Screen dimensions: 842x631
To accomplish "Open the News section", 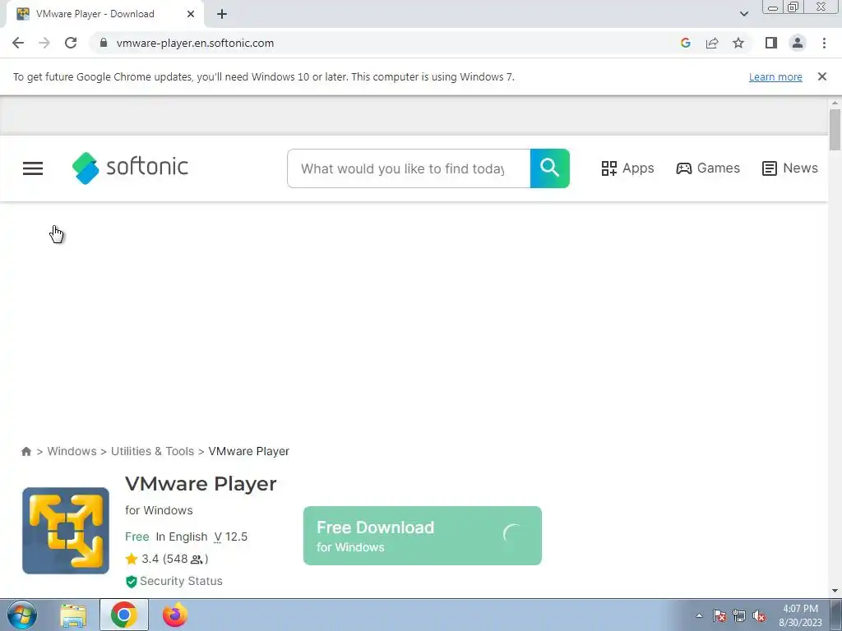I will pyautogui.click(x=790, y=168).
